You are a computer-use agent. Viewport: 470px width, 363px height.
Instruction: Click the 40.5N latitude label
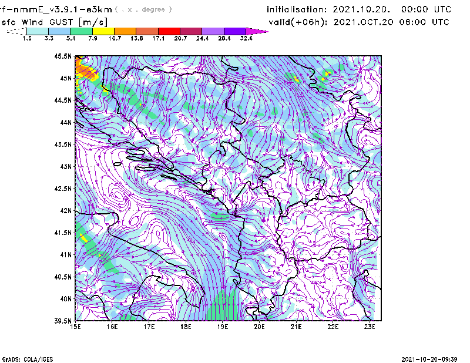tap(63, 277)
